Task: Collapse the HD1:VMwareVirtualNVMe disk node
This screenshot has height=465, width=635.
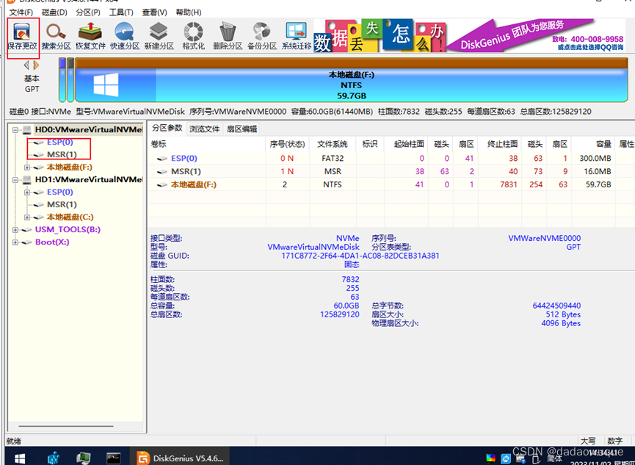Action: coord(15,180)
